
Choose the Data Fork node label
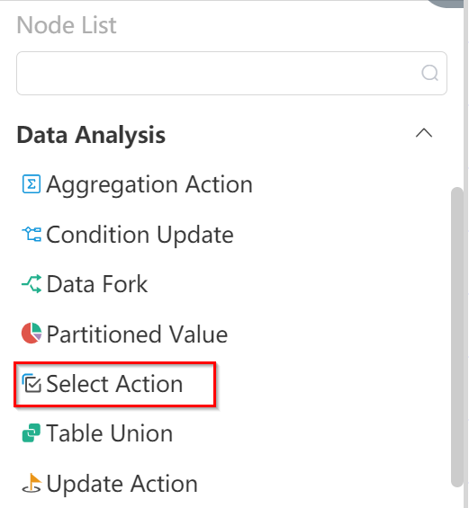[x=97, y=284]
